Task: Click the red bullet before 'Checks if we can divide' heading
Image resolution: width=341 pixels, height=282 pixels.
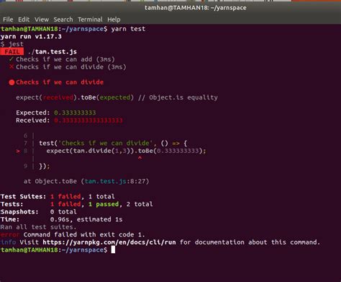Action: (12, 82)
